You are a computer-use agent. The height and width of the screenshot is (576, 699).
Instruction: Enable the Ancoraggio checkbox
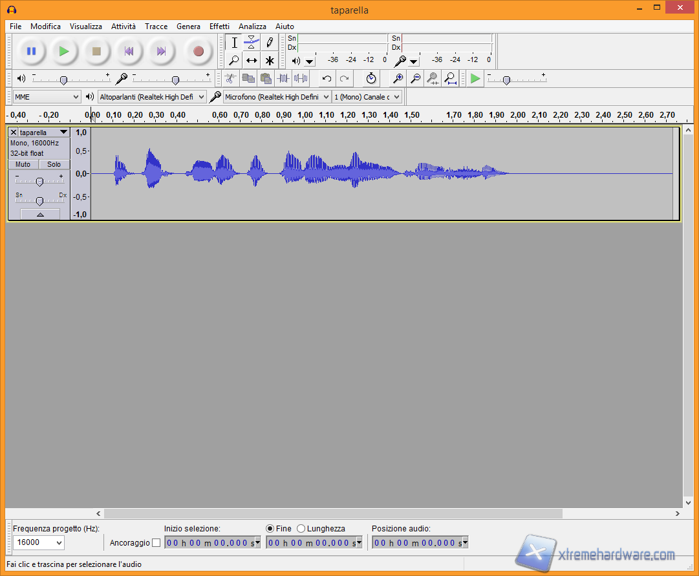tap(156, 543)
